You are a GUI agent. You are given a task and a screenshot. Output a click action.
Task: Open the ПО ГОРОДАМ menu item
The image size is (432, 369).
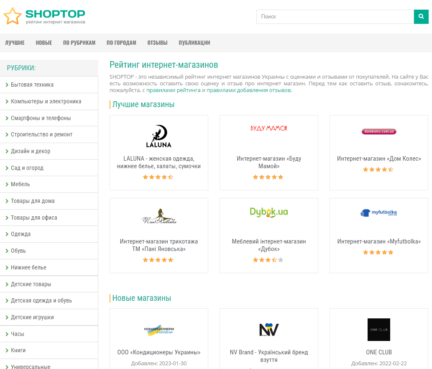point(121,43)
